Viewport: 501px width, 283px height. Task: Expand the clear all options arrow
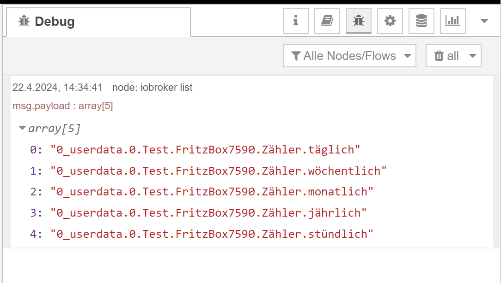(x=472, y=56)
